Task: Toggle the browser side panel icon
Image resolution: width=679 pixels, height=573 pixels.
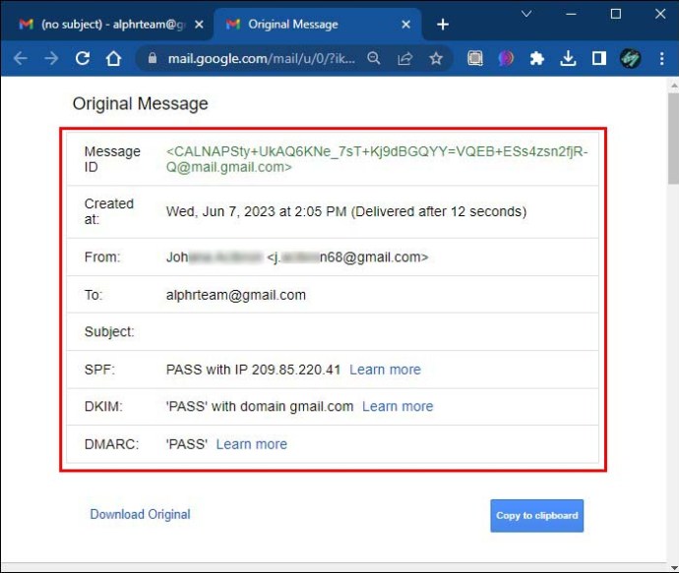Action: 599,58
